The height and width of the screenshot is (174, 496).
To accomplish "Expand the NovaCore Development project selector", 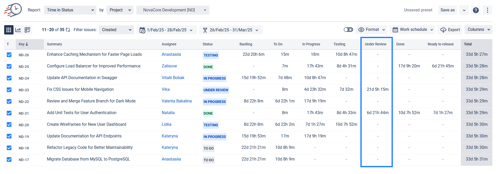I will tap(173, 10).
